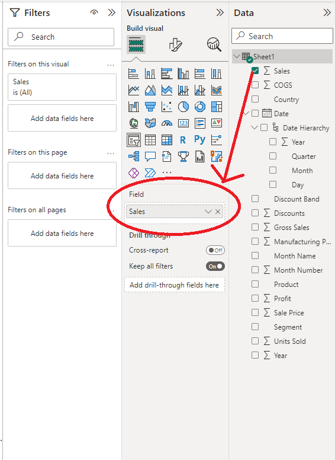The height and width of the screenshot is (460, 335).
Task: Focus the Filters search box
Action: pyautogui.click(x=61, y=37)
